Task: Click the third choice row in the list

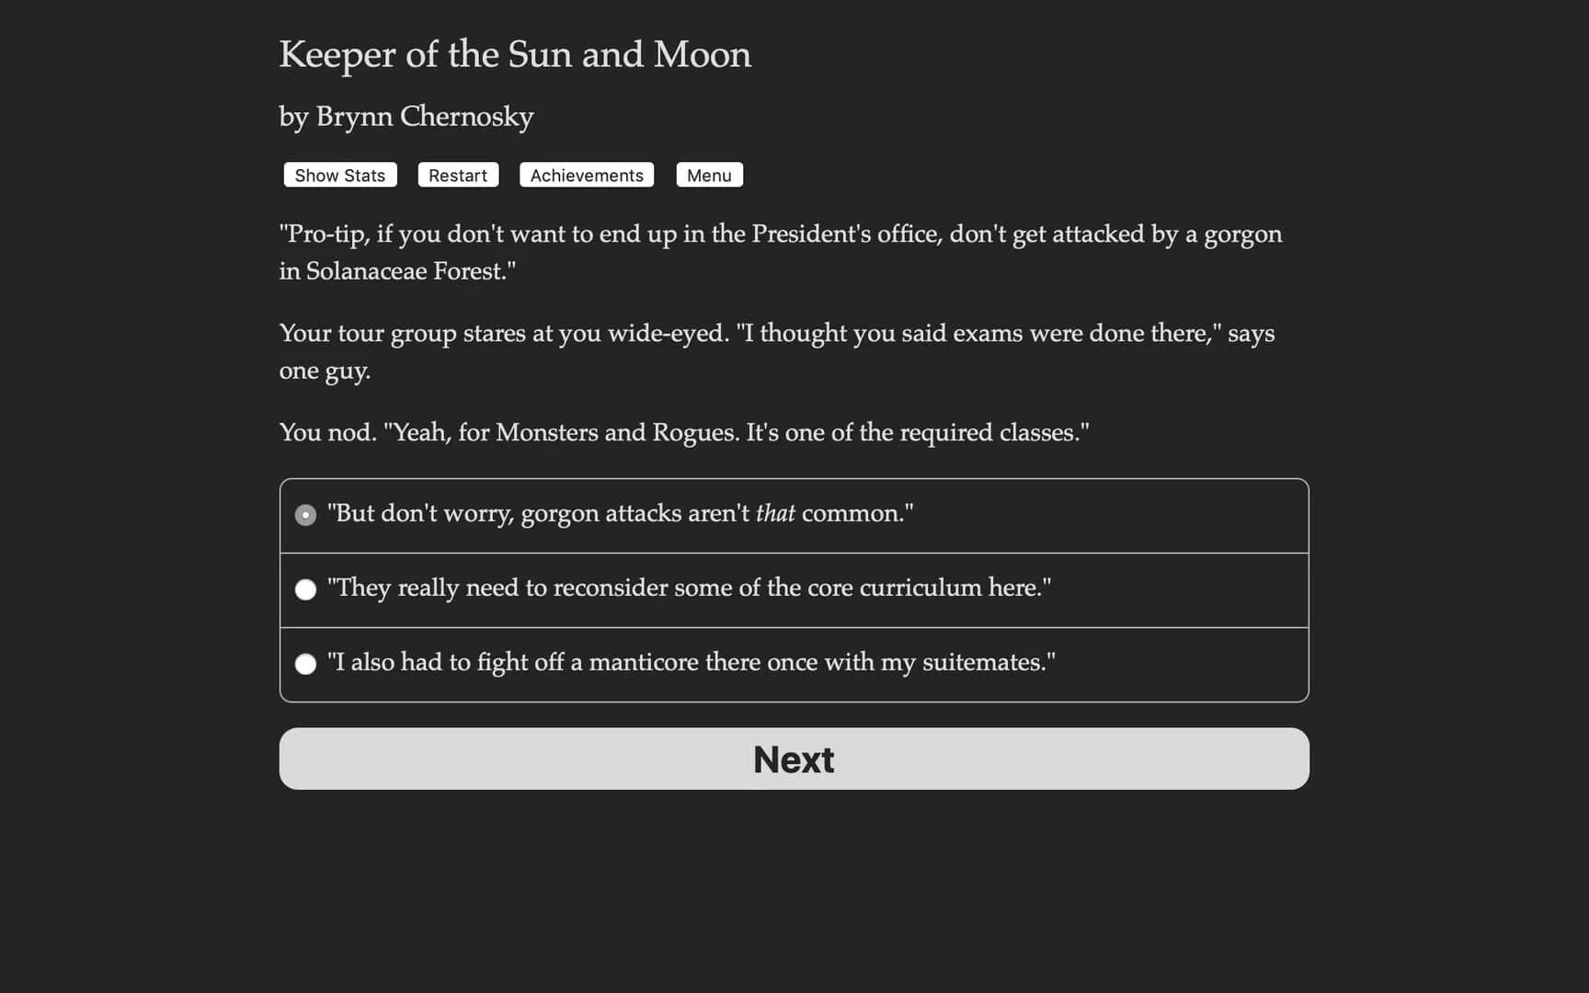Action: 794,664
